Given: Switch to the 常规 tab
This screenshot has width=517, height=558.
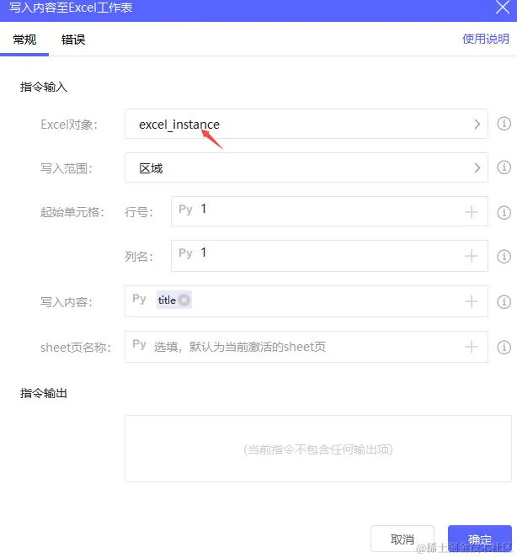Looking at the screenshot, I should tap(24, 40).
